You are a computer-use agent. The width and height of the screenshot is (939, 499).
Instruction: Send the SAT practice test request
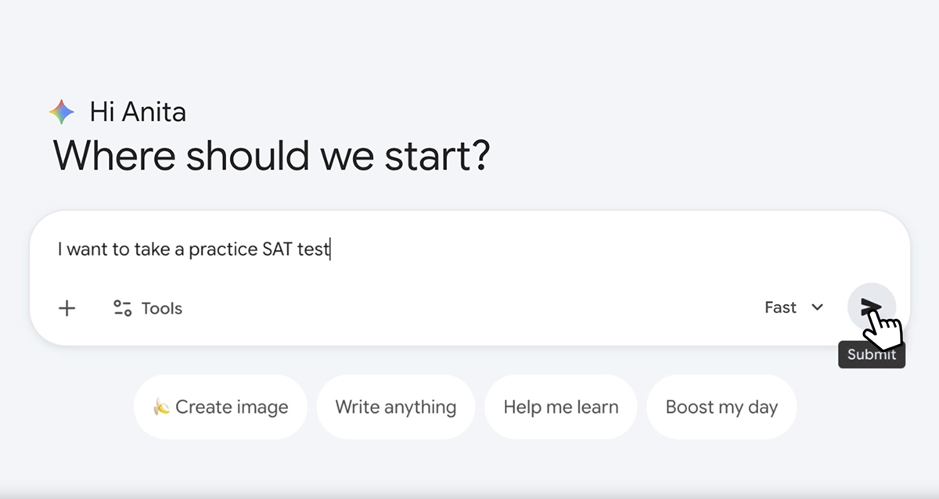pos(872,307)
